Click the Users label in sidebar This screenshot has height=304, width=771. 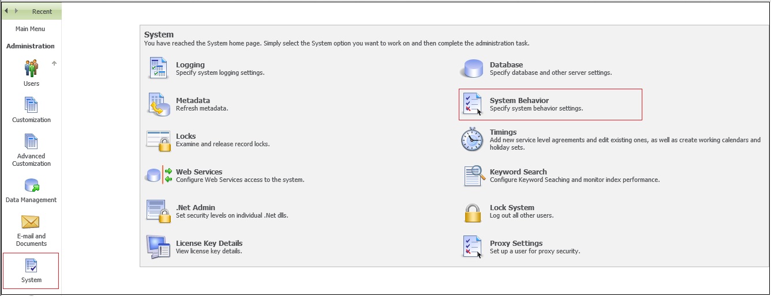coord(31,83)
